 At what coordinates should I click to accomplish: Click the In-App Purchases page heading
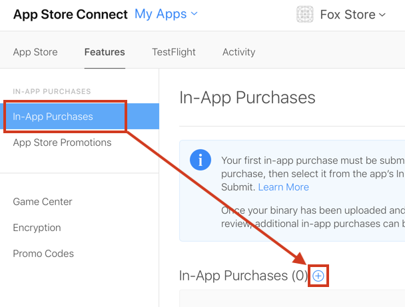click(247, 98)
